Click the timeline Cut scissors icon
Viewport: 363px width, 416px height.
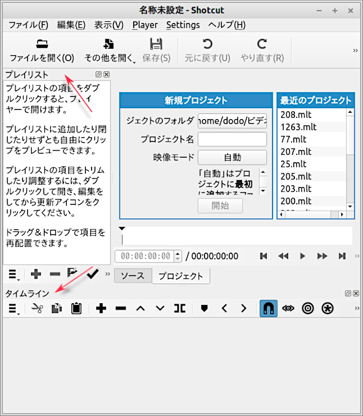(37, 308)
